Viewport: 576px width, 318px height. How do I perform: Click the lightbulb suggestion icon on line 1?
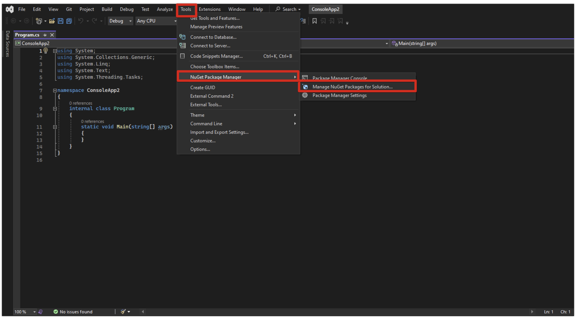(46, 50)
